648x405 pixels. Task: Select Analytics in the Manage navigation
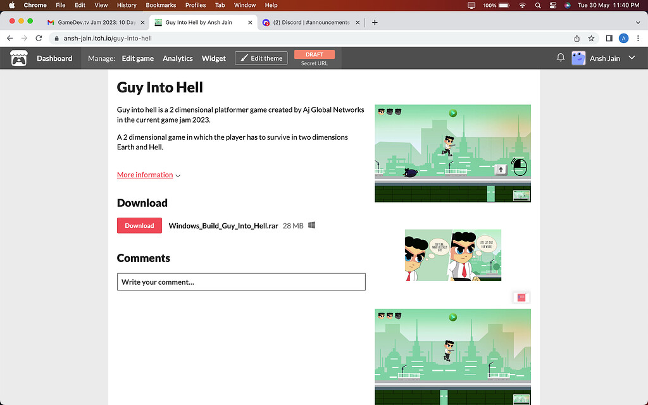tap(177, 58)
